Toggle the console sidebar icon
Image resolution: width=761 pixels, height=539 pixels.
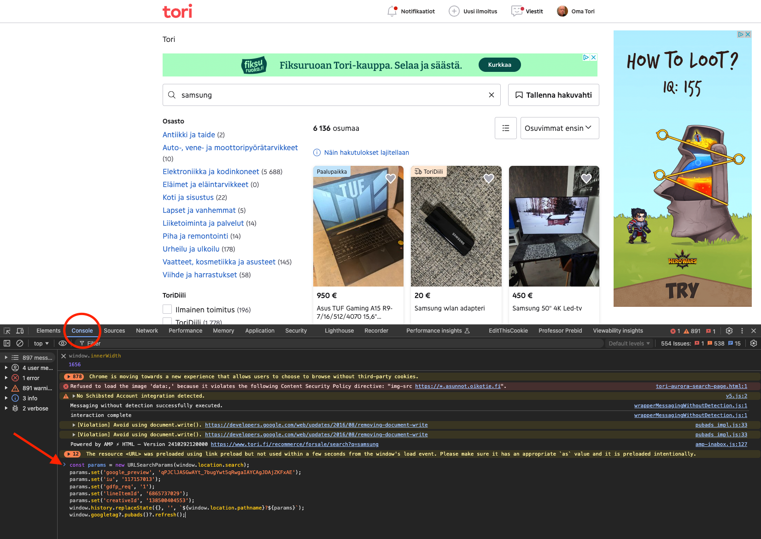tap(7, 343)
